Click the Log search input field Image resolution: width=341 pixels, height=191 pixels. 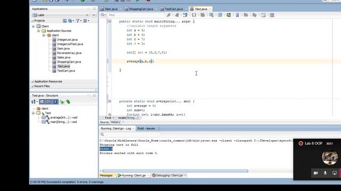pos(133,134)
